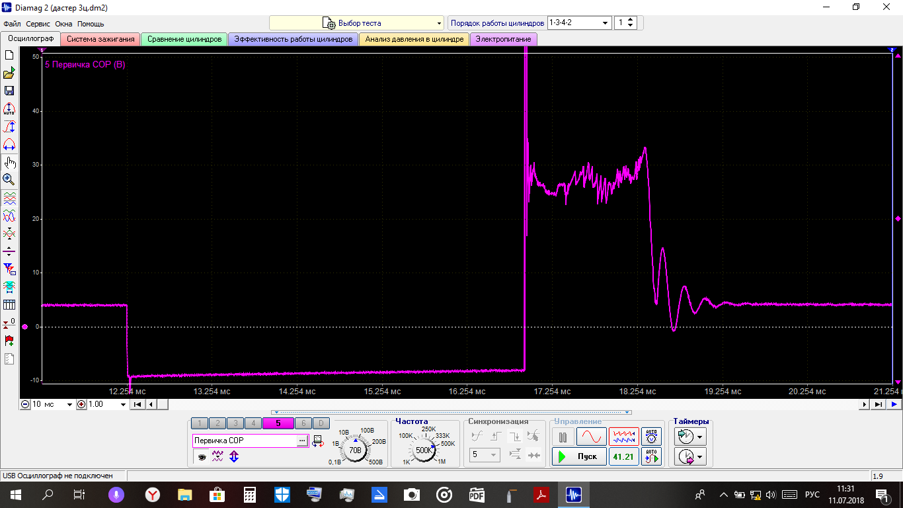903x508 pixels.
Task: Click the horizontal timeline scrollbar track
Action: [508, 404]
